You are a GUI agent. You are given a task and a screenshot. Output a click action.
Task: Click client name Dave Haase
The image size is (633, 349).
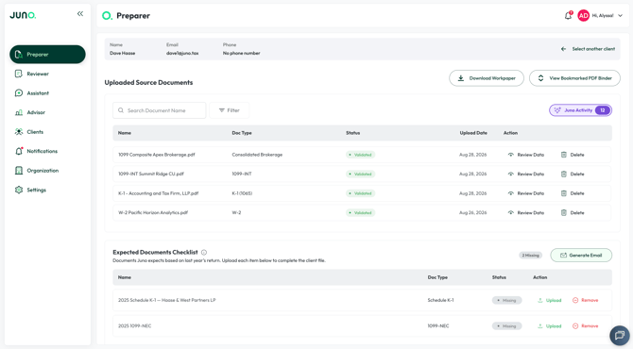tap(122, 53)
